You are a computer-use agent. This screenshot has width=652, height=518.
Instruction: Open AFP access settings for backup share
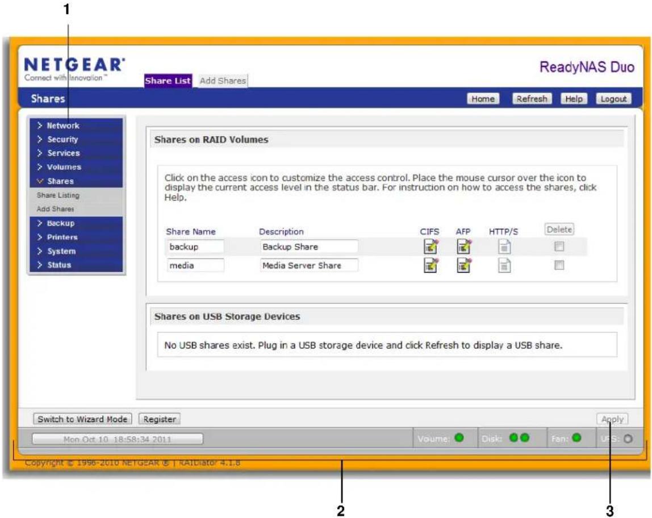point(463,247)
